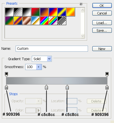Click the gradient Name text field
Viewport: 114px width, 123px height.
[52, 49]
